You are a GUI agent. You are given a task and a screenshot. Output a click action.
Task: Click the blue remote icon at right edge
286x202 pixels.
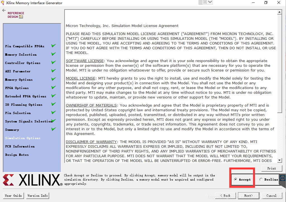click(x=283, y=178)
